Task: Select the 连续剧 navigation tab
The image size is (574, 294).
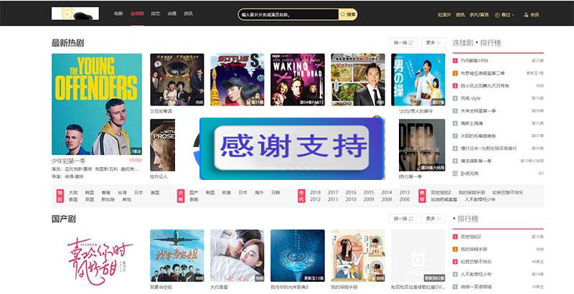Action: coord(137,14)
